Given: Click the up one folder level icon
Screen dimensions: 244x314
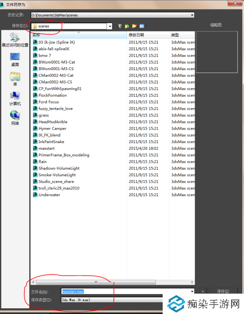Looking at the screenshot, I should pos(127,26).
